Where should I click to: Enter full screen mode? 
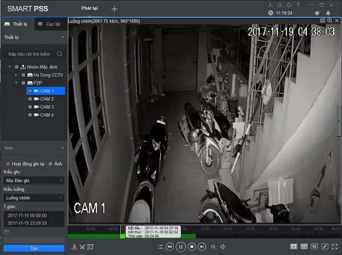(335, 246)
